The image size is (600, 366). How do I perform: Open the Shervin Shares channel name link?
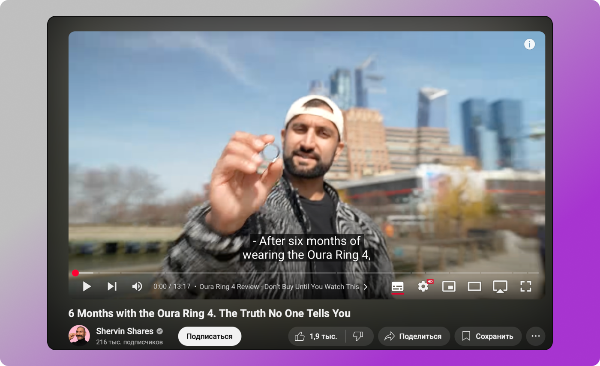click(125, 331)
